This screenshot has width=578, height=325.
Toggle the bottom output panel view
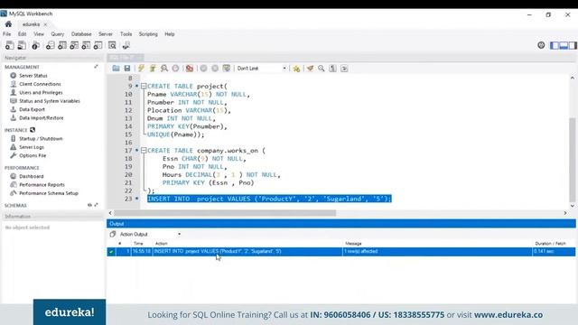[x=564, y=45]
